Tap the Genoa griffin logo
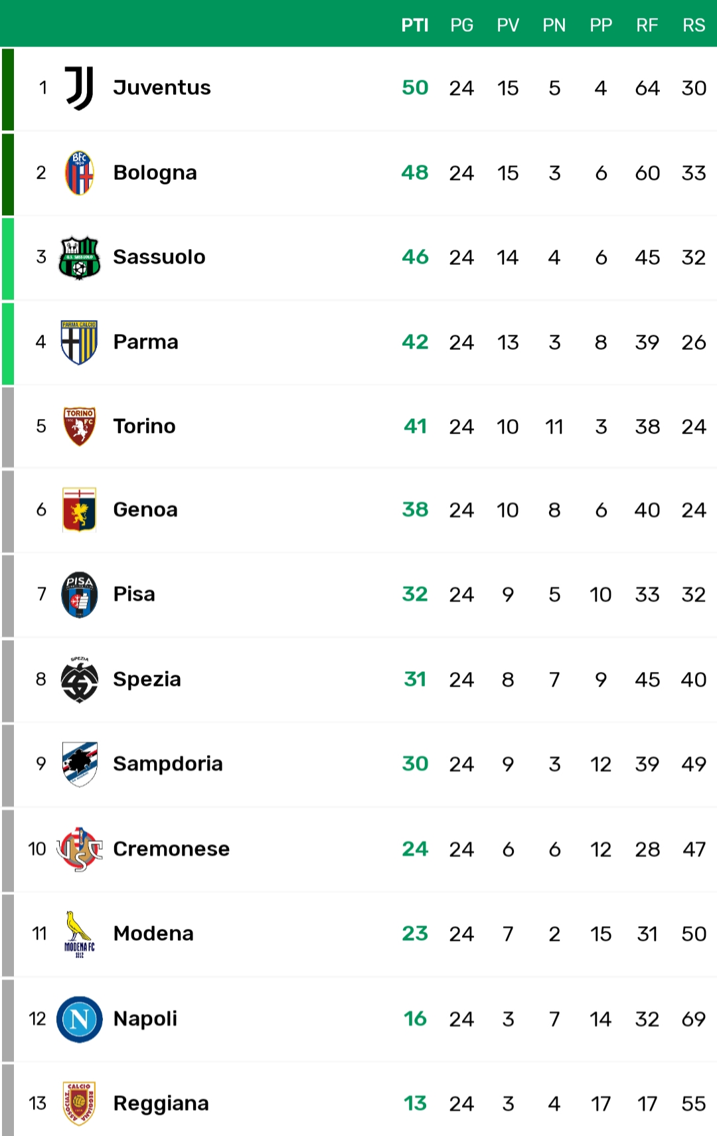The width and height of the screenshot is (717, 1136). pyautogui.click(x=79, y=510)
